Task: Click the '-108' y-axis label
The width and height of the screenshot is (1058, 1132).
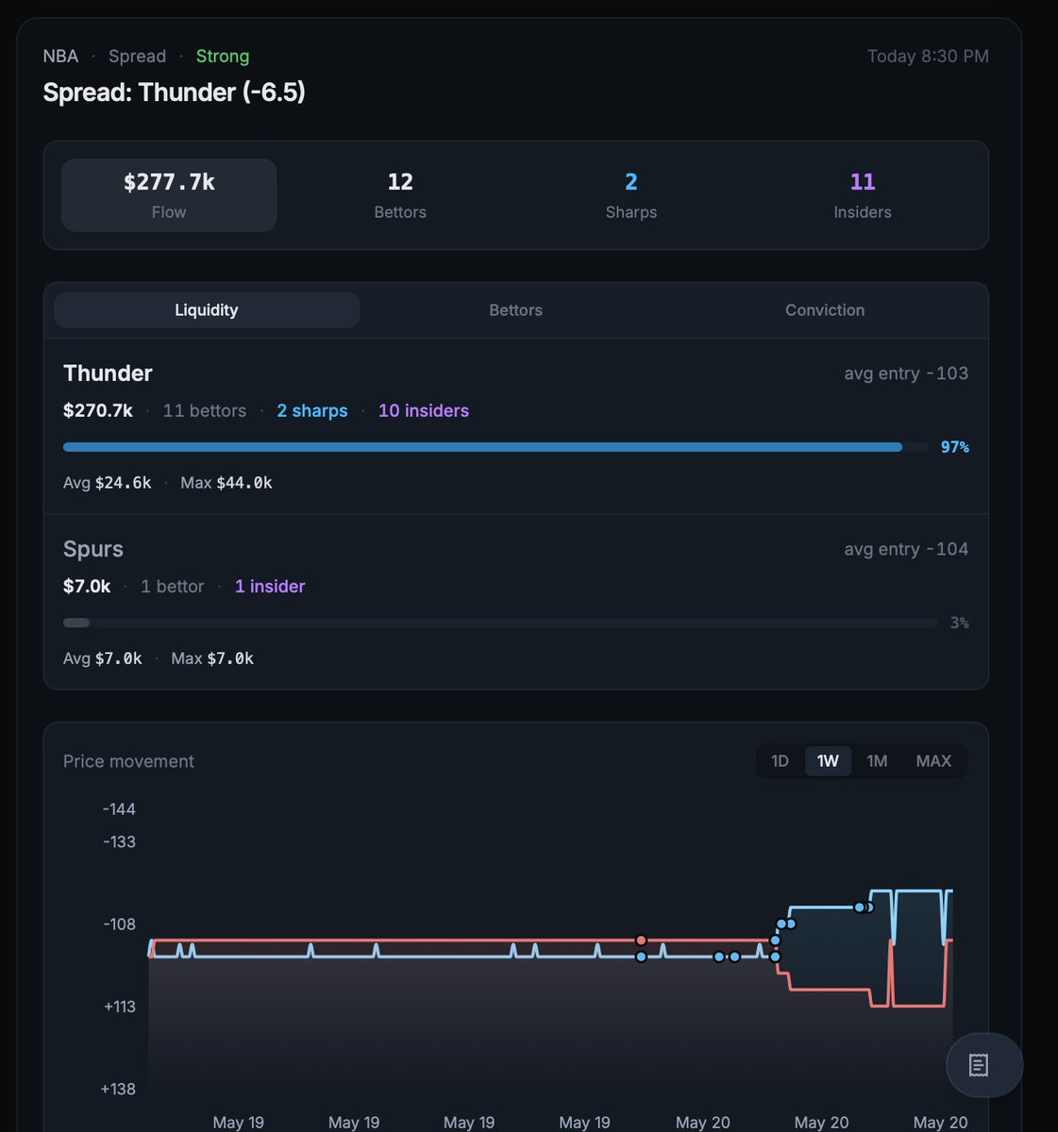Action: coord(120,924)
